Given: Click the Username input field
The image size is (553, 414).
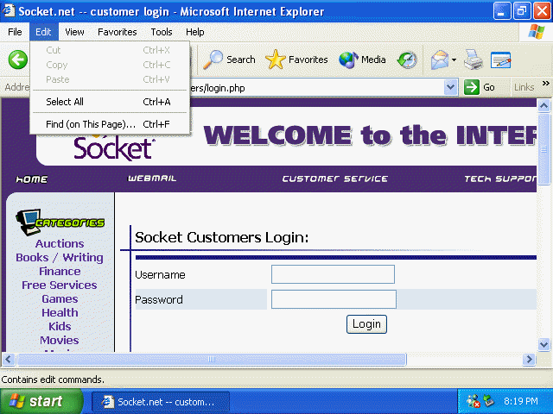Looking at the screenshot, I should pos(333,274).
